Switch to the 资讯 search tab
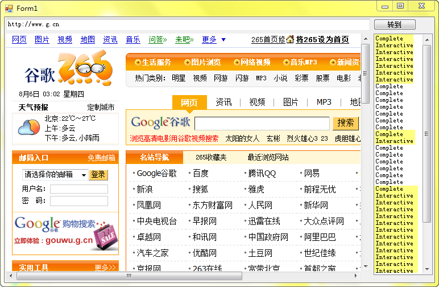This screenshot has width=439, height=287. pos(223,102)
